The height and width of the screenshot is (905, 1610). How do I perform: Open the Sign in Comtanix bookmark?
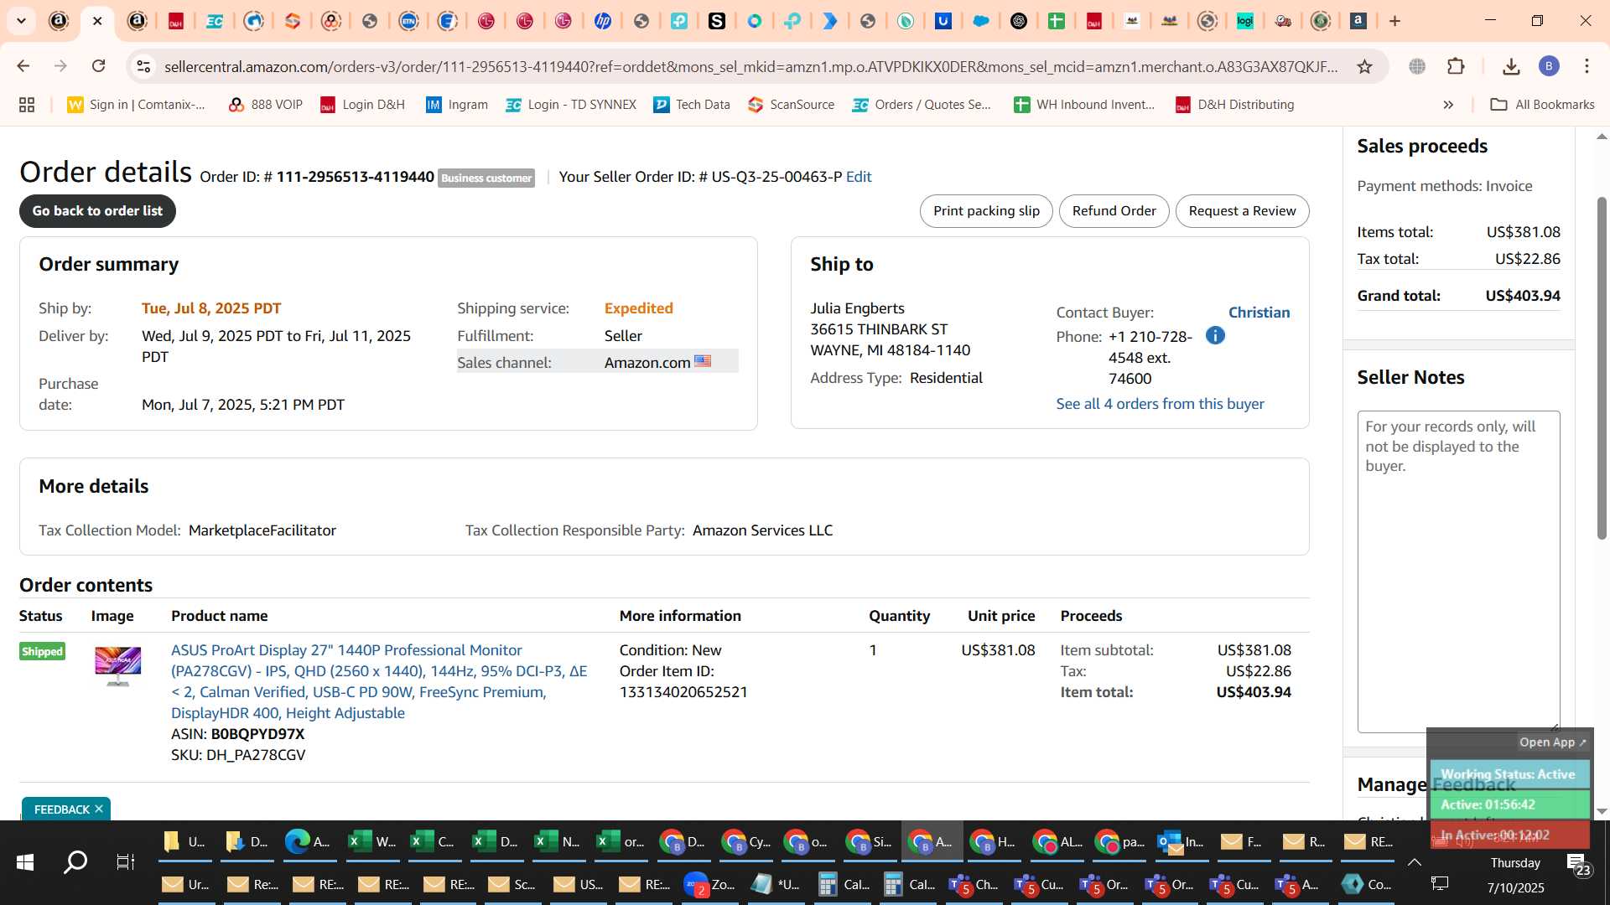point(136,105)
